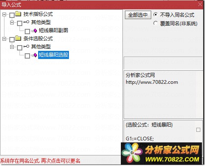Collapse the 技术指标公式 tree node
The width and height of the screenshot is (206, 166).
click(x=4, y=14)
